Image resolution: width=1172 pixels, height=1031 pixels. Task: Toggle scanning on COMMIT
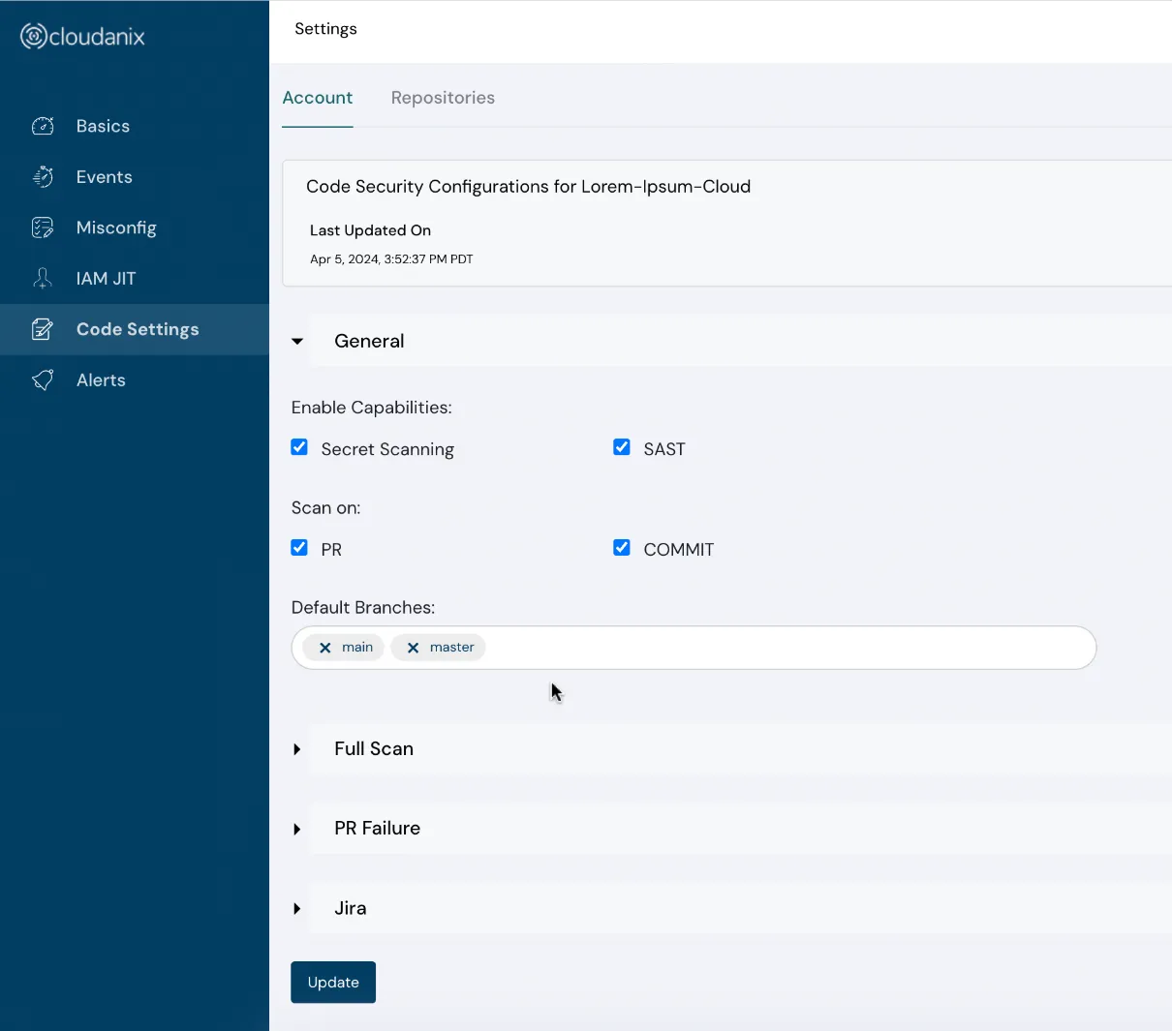pos(621,547)
